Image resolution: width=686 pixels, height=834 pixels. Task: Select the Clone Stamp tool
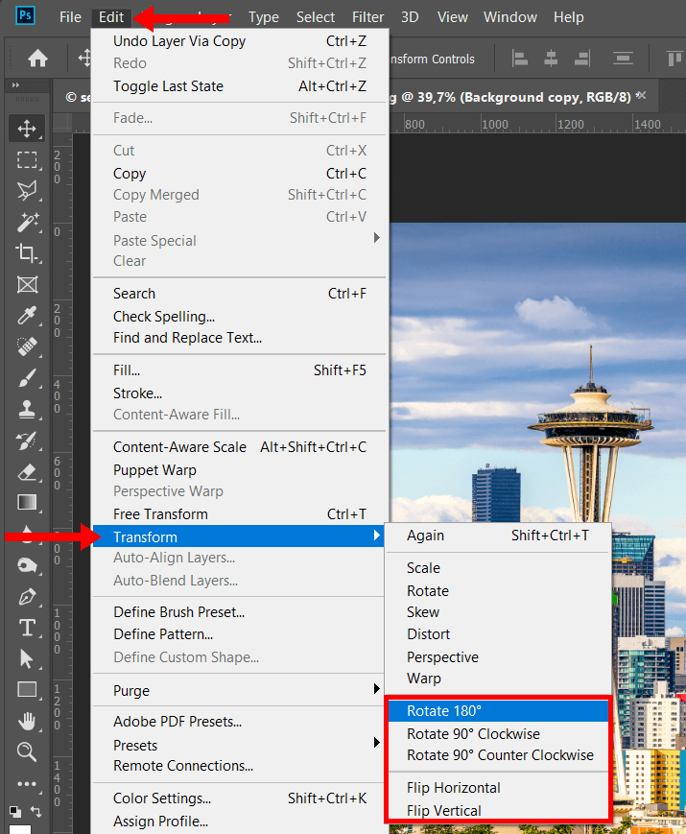pos(27,409)
